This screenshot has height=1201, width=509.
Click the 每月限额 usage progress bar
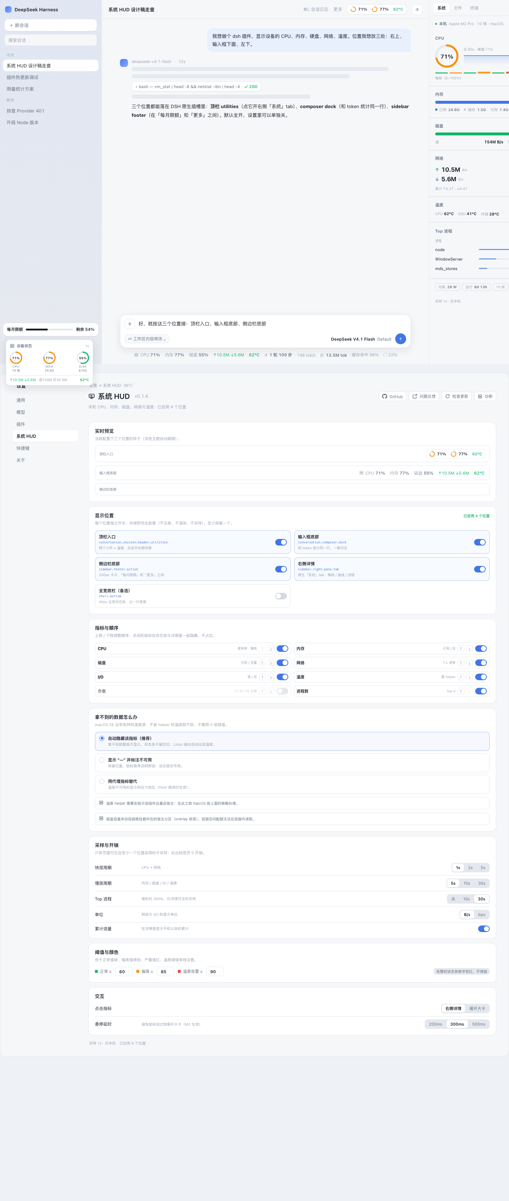click(49, 330)
